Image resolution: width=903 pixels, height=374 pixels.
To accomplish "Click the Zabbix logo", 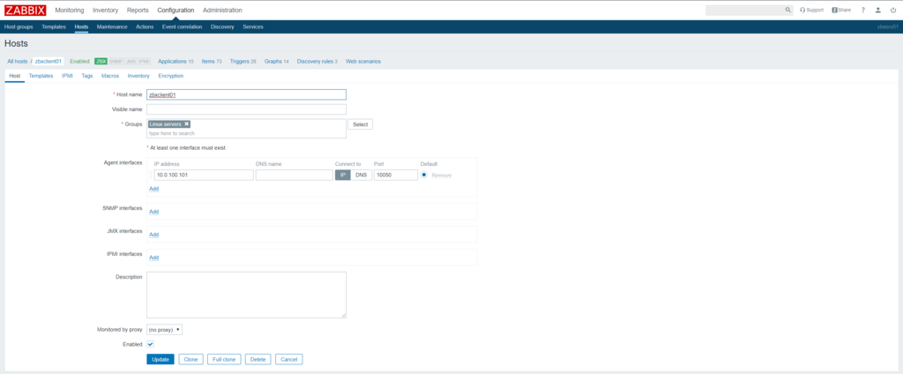I will pos(26,10).
